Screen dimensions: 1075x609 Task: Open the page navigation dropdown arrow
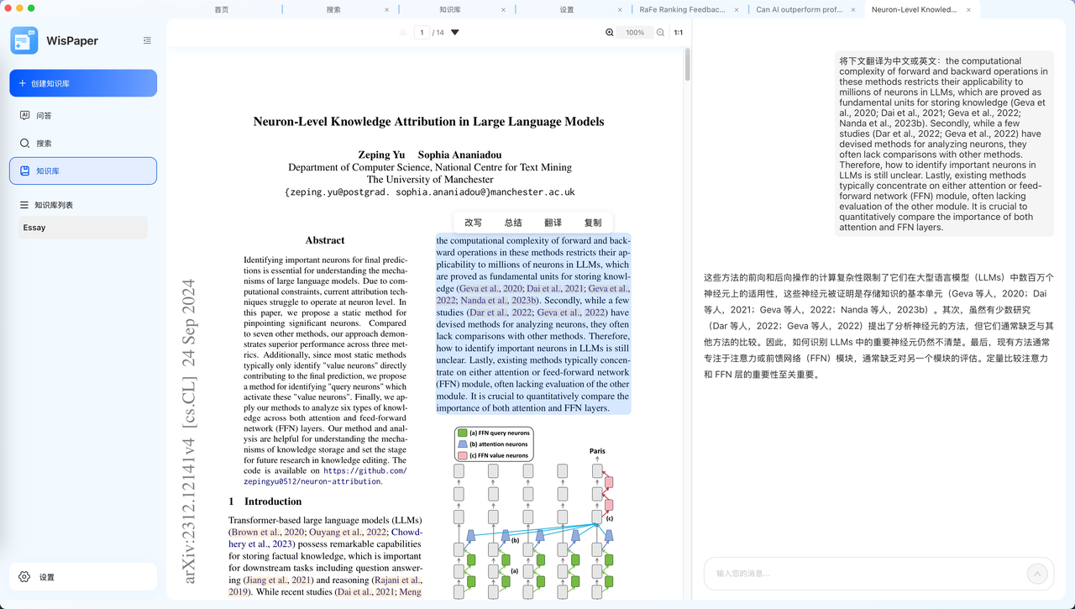454,32
